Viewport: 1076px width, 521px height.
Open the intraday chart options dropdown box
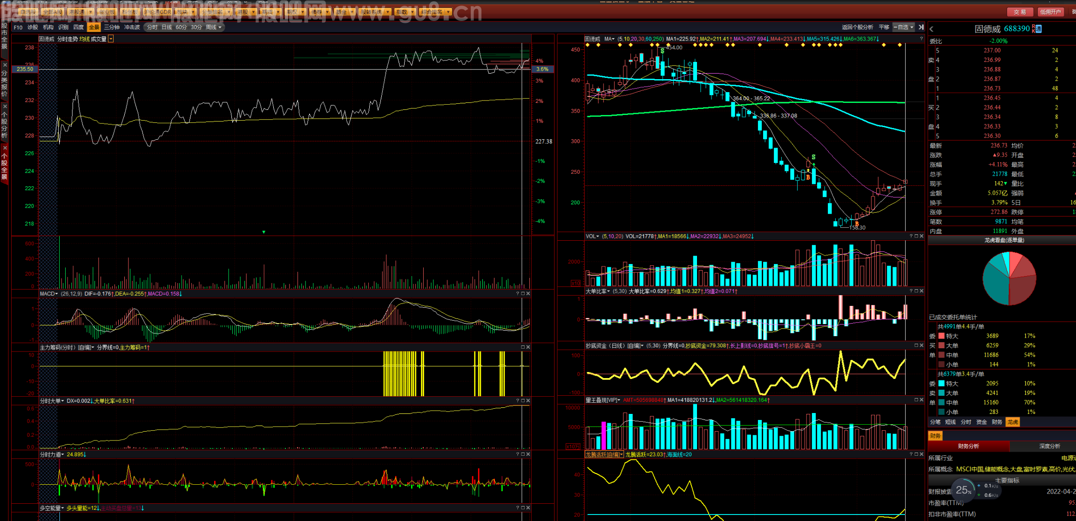coord(111,39)
